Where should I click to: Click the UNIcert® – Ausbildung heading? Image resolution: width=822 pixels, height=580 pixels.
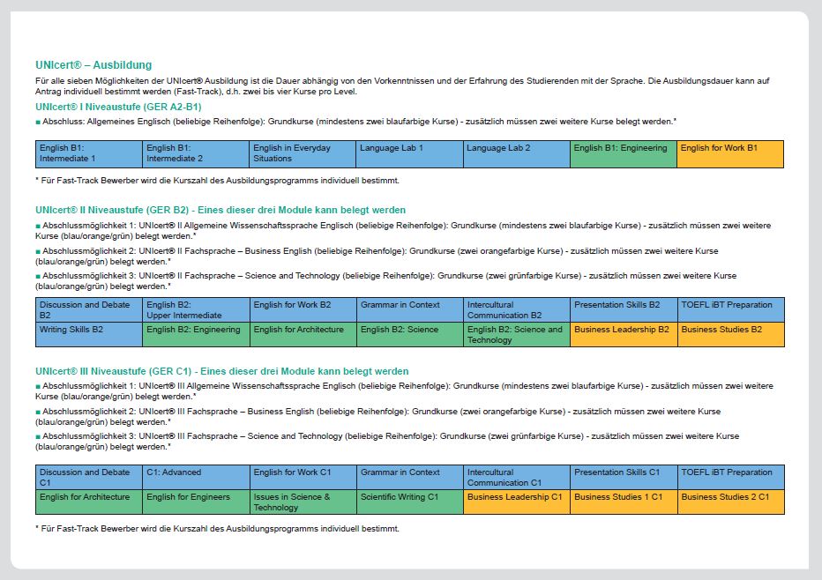pos(93,65)
